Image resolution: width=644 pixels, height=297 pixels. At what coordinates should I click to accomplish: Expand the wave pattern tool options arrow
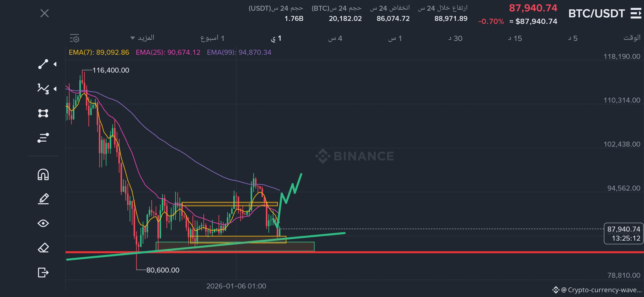coord(55,89)
